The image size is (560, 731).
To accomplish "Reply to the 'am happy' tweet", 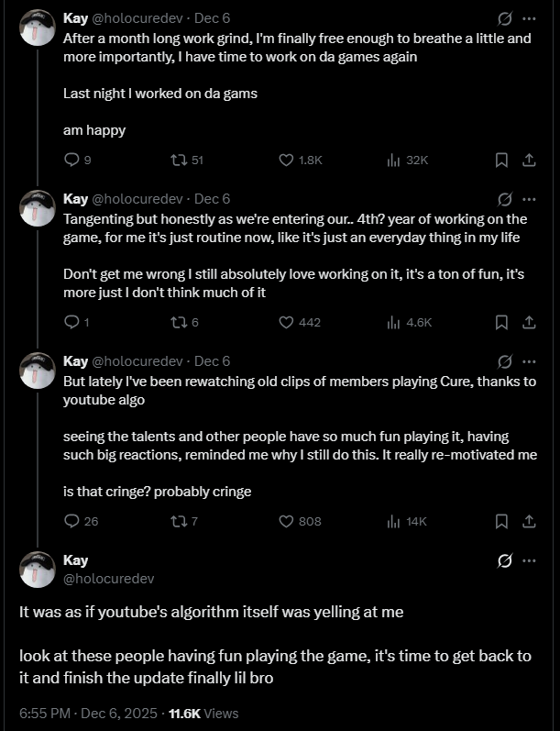I will click(x=73, y=160).
